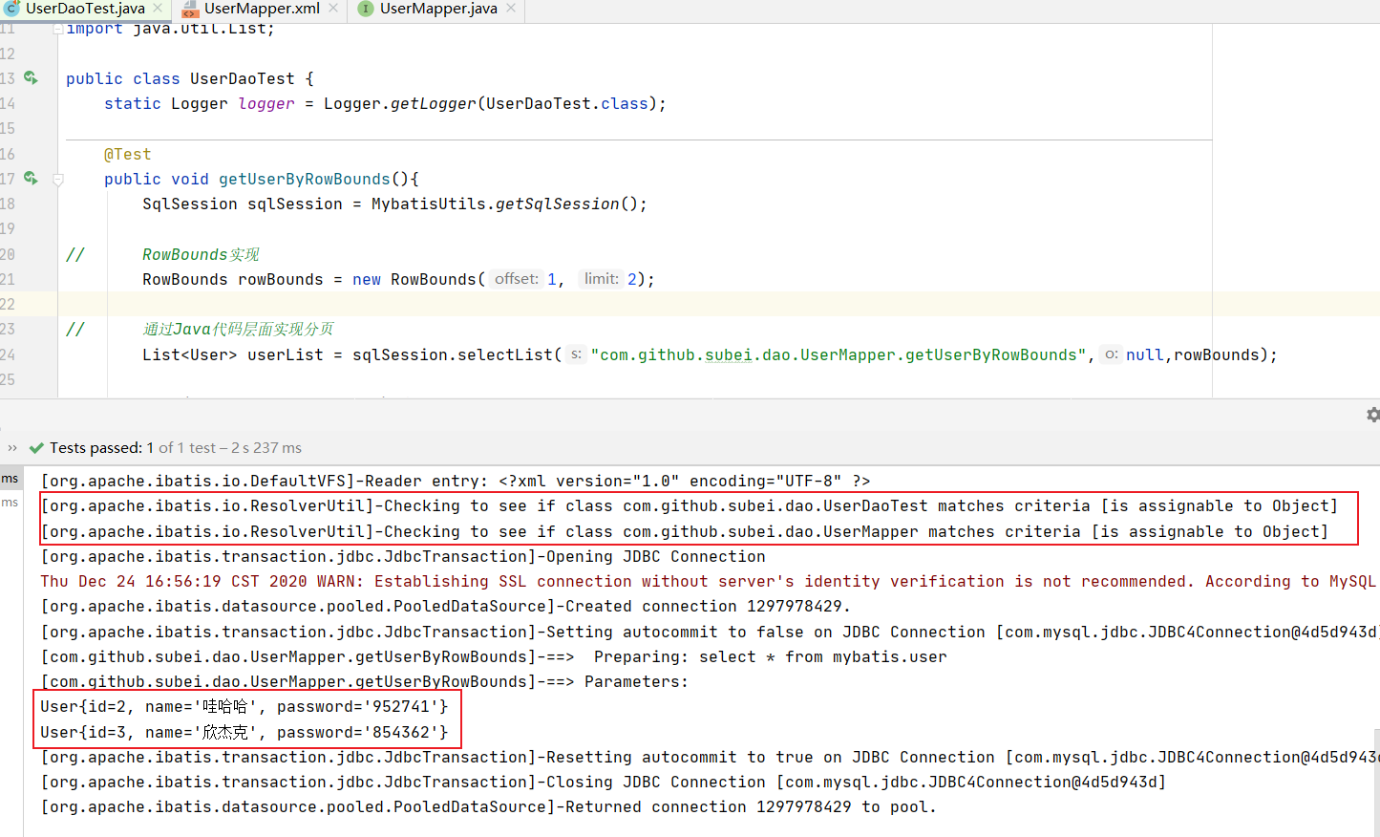Viewport: 1380px width, 837px height.
Task: Open the run panel settings gear
Action: click(1372, 415)
